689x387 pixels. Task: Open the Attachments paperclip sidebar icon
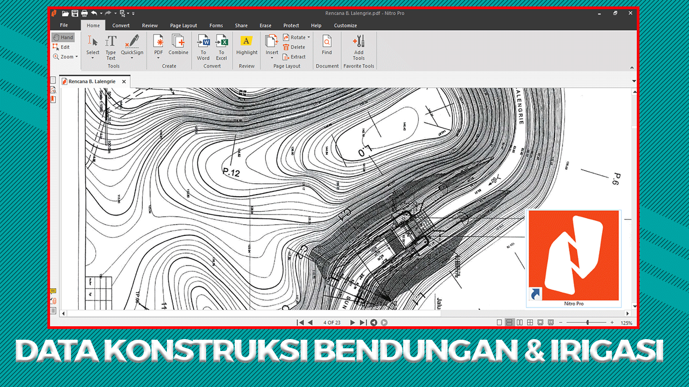coord(53,301)
